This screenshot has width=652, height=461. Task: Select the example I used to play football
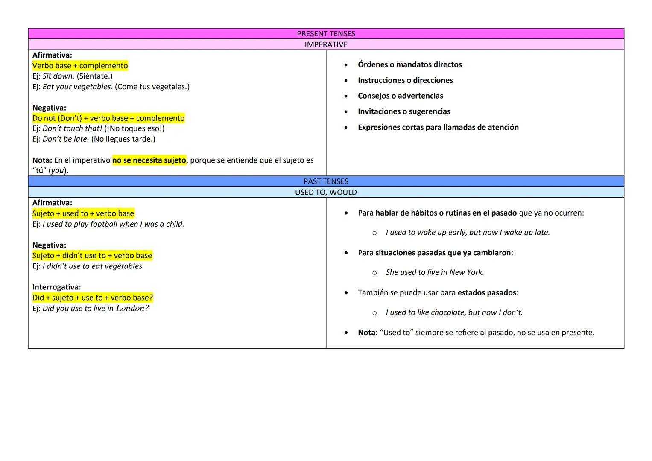113,224
